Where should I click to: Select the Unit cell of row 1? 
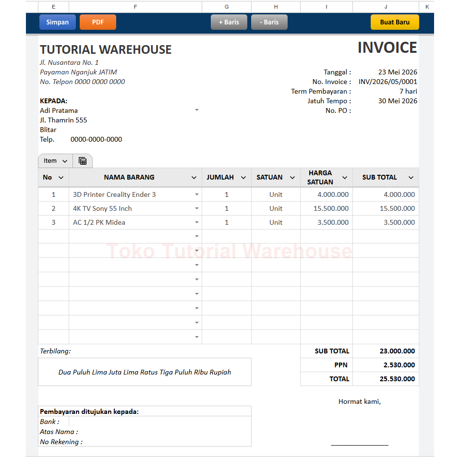click(276, 194)
